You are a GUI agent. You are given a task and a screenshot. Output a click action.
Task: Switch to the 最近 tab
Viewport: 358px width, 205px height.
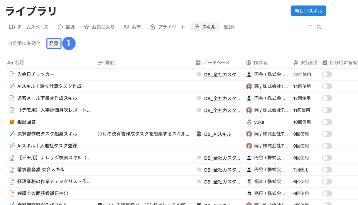click(66, 27)
